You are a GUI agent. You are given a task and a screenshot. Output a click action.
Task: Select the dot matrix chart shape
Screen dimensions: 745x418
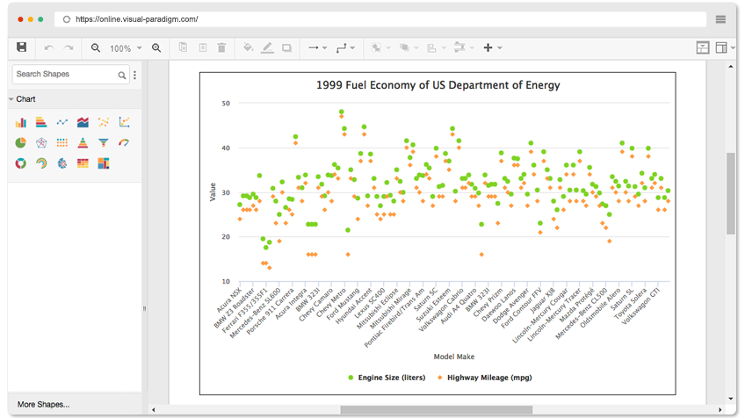[x=62, y=143]
